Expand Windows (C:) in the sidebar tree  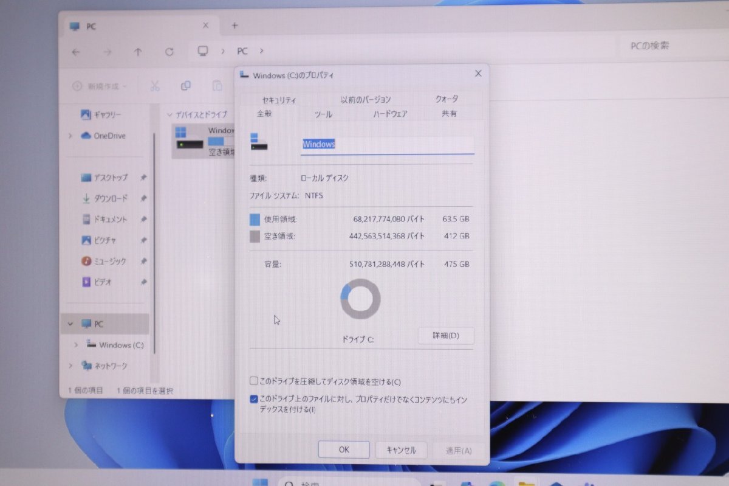pyautogui.click(x=75, y=345)
